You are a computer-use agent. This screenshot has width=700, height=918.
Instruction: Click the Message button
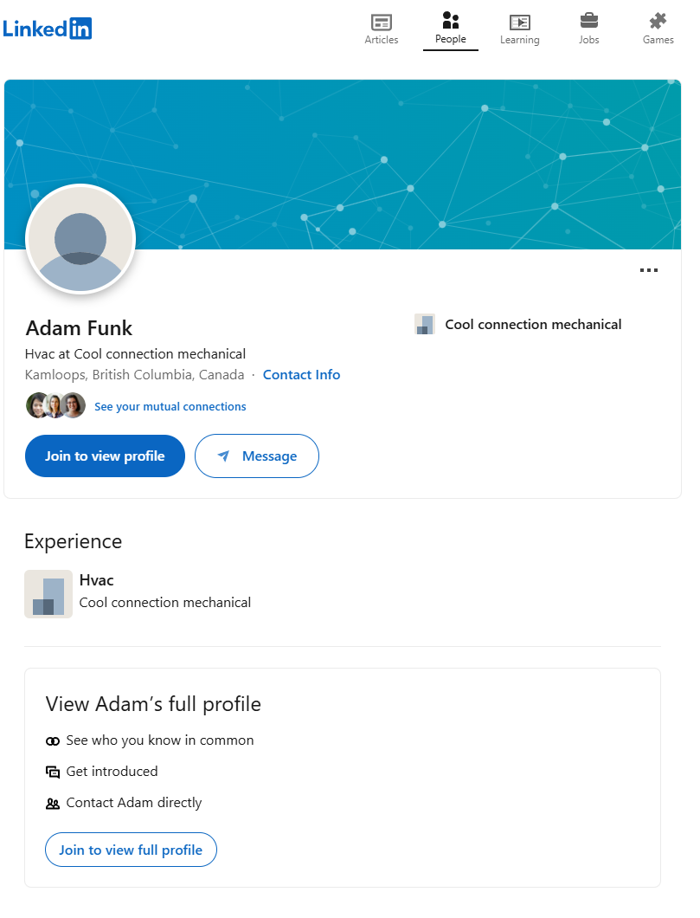257,456
